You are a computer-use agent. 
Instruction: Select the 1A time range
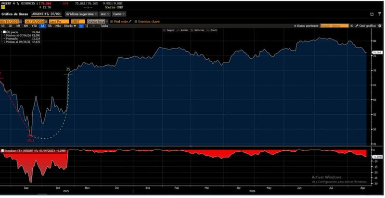coord(43,26)
